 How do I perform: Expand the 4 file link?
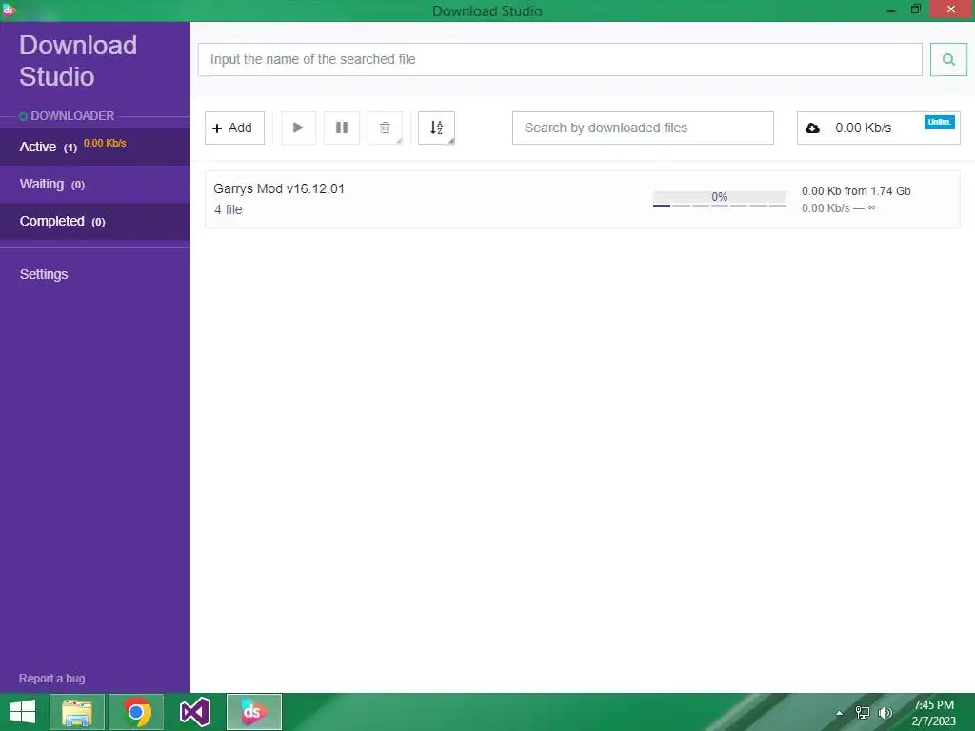(x=229, y=209)
